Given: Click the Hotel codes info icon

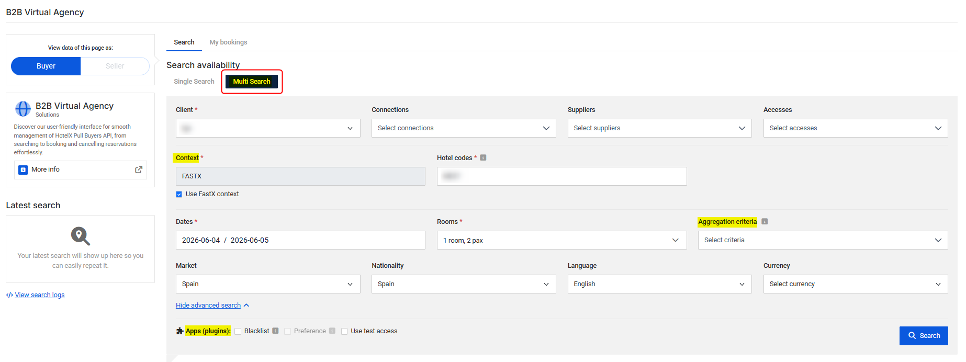Looking at the screenshot, I should pos(483,157).
